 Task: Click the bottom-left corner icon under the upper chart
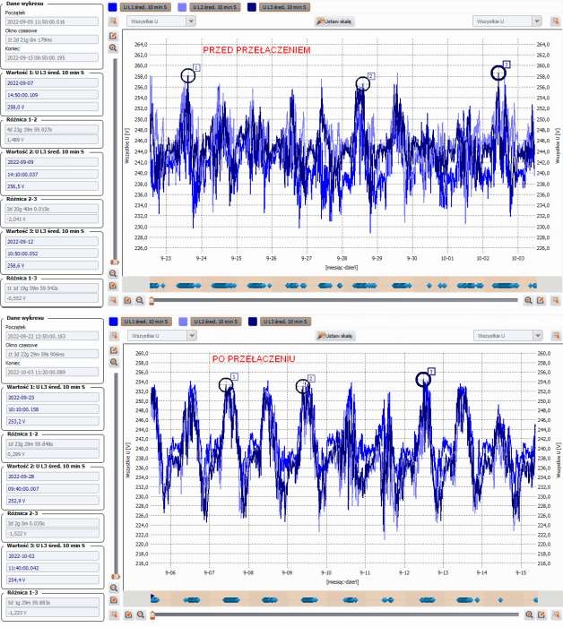click(113, 300)
